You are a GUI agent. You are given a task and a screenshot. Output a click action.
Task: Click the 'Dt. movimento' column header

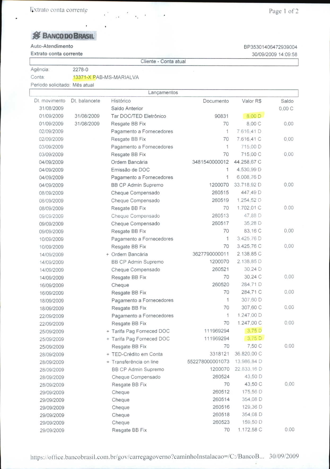50,101
